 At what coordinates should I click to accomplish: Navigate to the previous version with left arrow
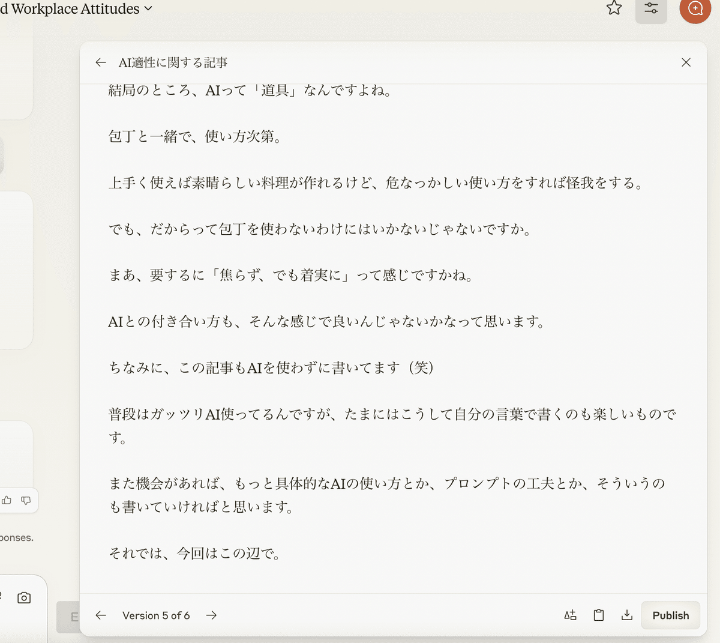point(101,615)
